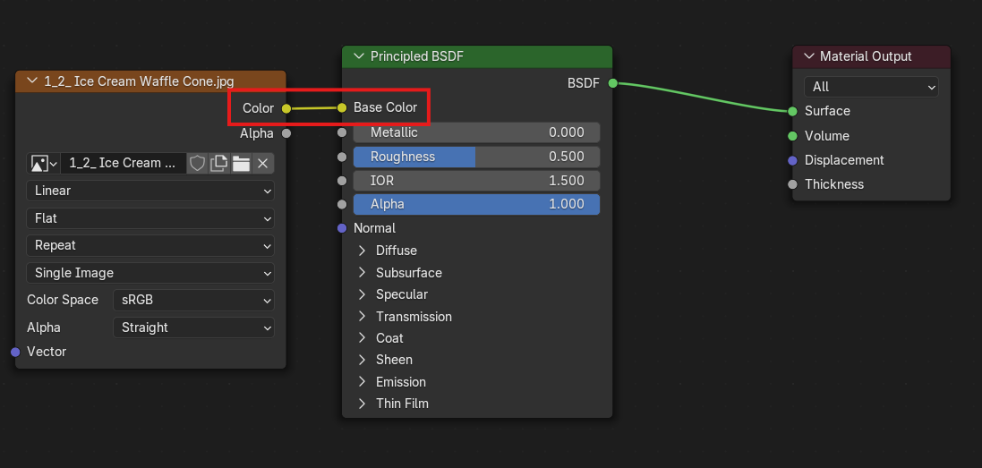Open the image browse dropdown icon

point(43,163)
